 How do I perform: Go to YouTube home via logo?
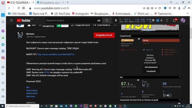point(23,20)
